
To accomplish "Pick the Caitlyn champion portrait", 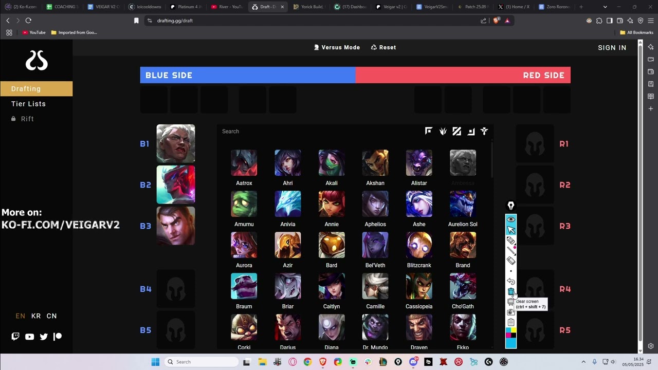I will click(332, 286).
